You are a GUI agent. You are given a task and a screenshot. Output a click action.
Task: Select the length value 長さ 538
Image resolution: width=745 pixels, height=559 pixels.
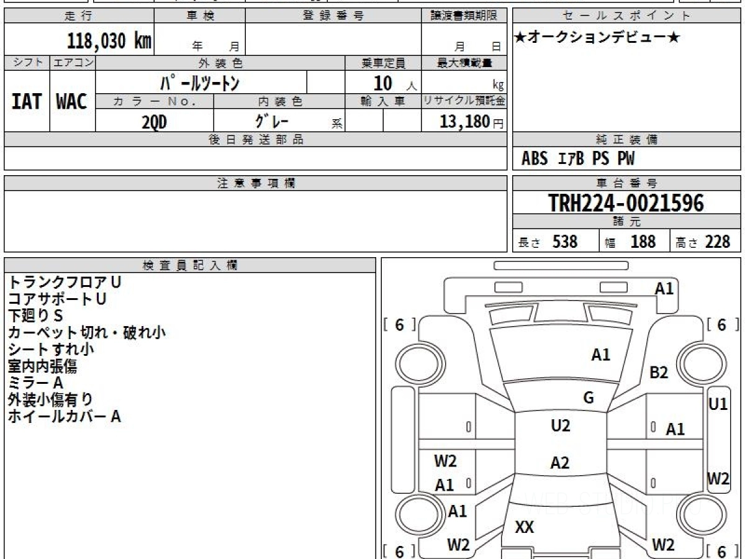[548, 242]
